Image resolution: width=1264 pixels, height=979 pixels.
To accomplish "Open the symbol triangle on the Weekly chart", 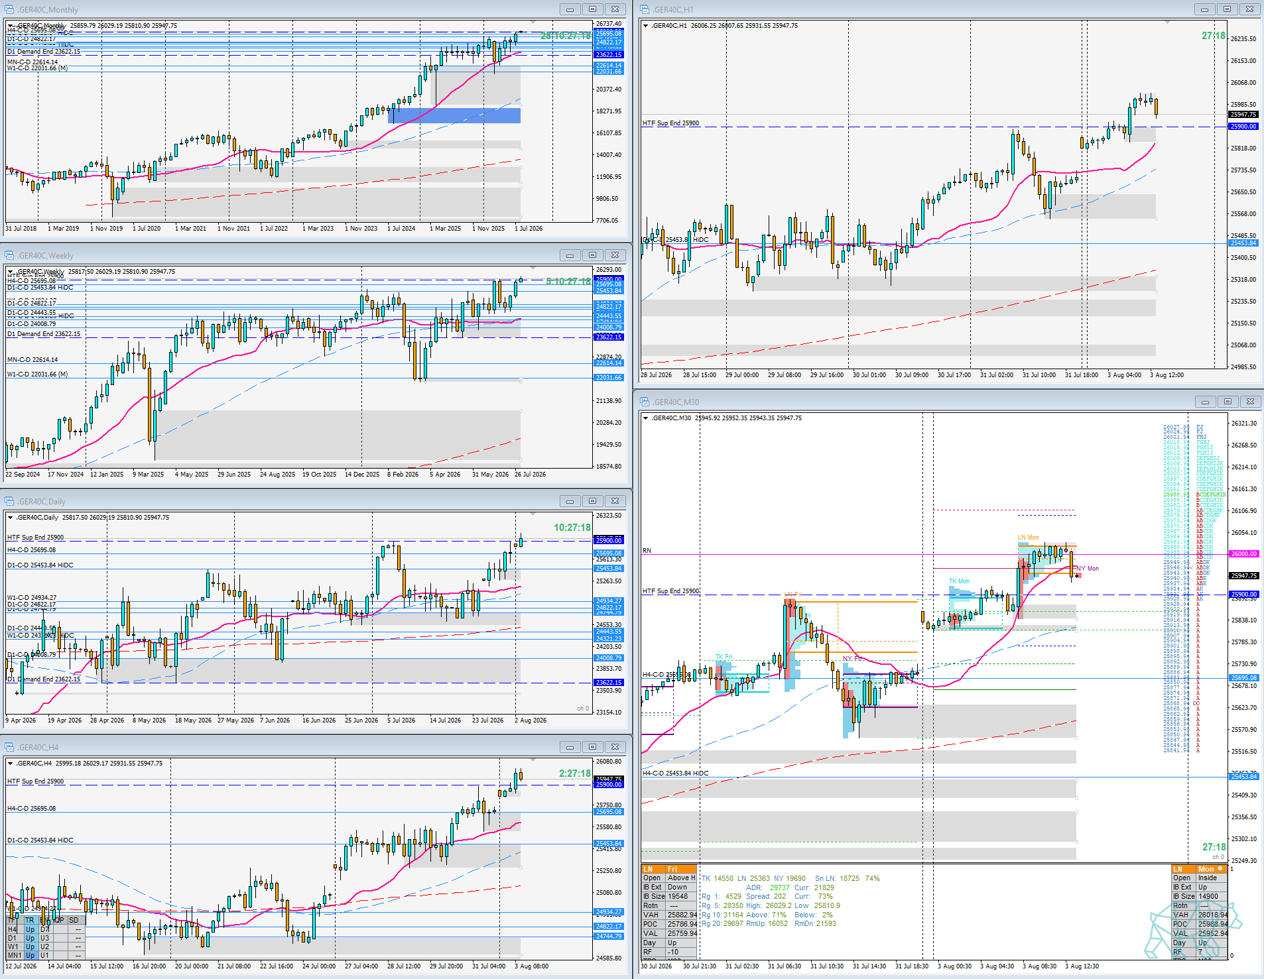I will coord(10,272).
